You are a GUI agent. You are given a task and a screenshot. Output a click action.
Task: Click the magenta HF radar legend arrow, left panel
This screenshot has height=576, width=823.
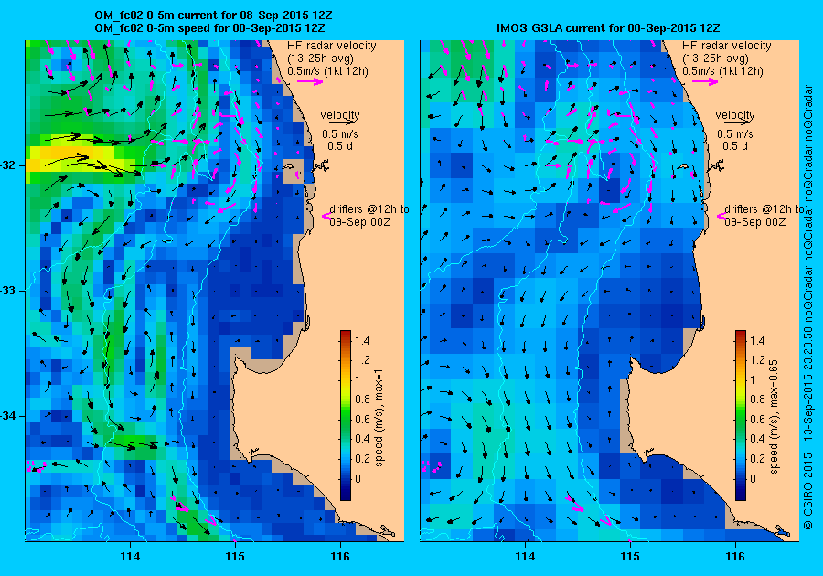[x=310, y=81]
